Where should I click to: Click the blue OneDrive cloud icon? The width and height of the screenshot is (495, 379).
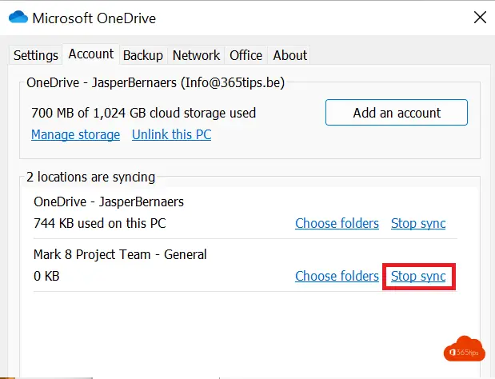18,17
